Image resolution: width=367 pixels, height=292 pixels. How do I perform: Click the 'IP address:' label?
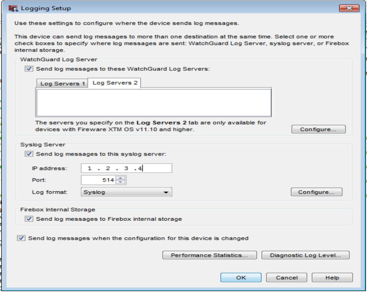click(x=50, y=168)
